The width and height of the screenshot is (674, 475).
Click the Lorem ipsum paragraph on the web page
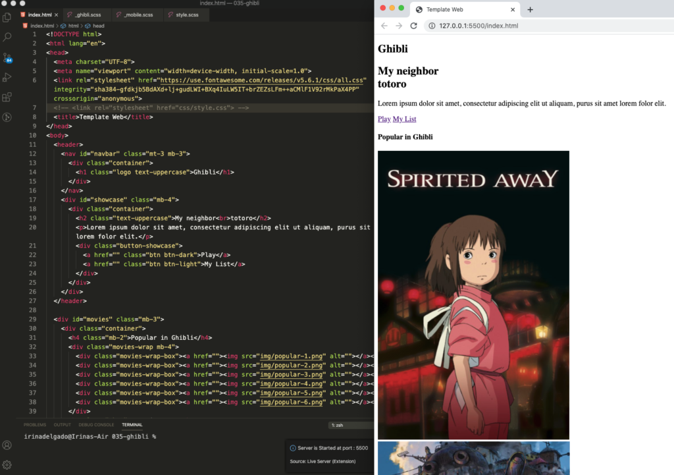[x=521, y=103]
